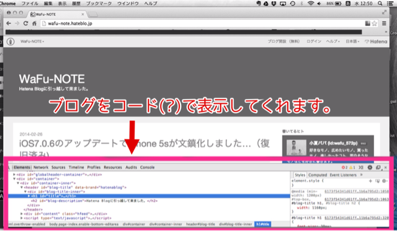Open the ヘルプ dropdown in the Hatena header
Viewport: 397px width, 231px height.
(x=333, y=41)
